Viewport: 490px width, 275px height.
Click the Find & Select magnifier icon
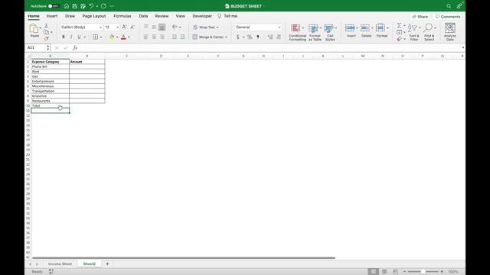(x=428, y=28)
